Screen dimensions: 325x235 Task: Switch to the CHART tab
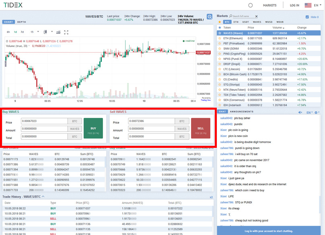[x=8, y=22]
